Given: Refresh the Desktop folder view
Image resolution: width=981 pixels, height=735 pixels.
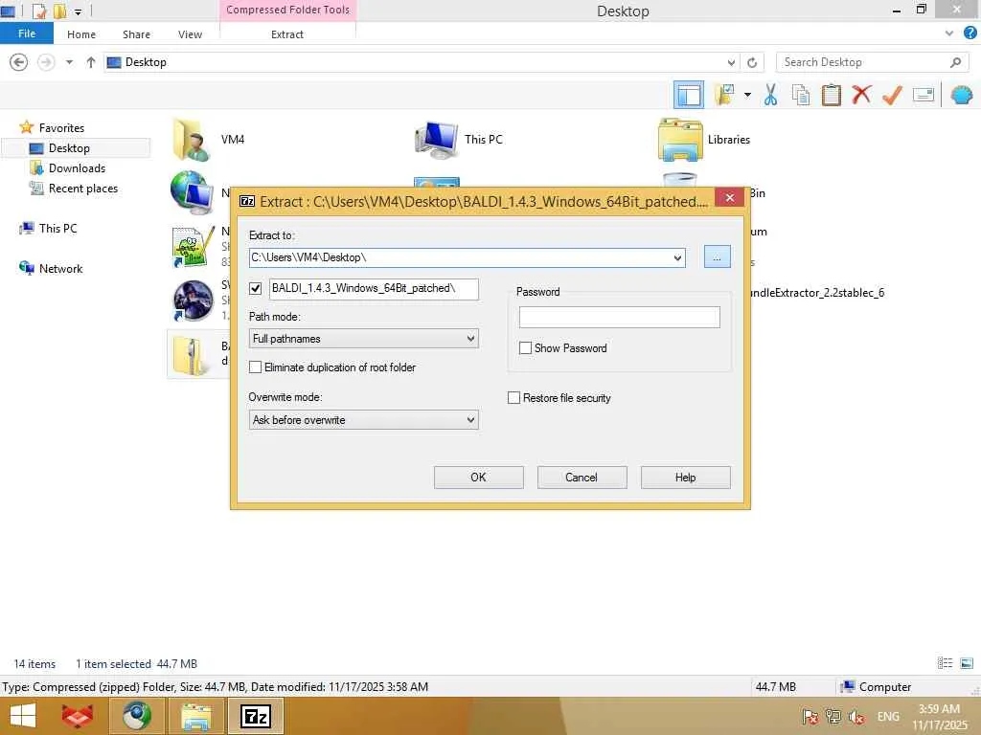Looking at the screenshot, I should point(752,62).
